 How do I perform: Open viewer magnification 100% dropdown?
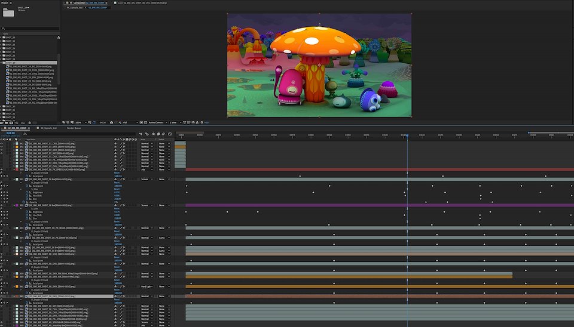[x=81, y=122]
